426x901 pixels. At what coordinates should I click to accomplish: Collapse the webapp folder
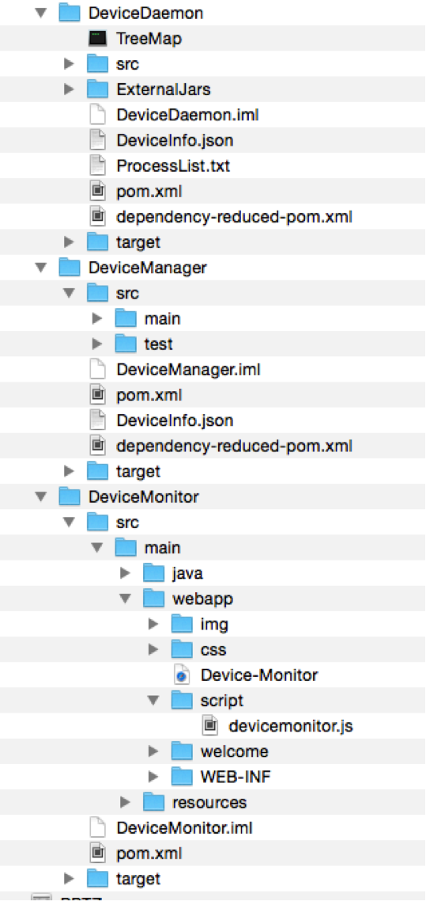pyautogui.click(x=126, y=599)
